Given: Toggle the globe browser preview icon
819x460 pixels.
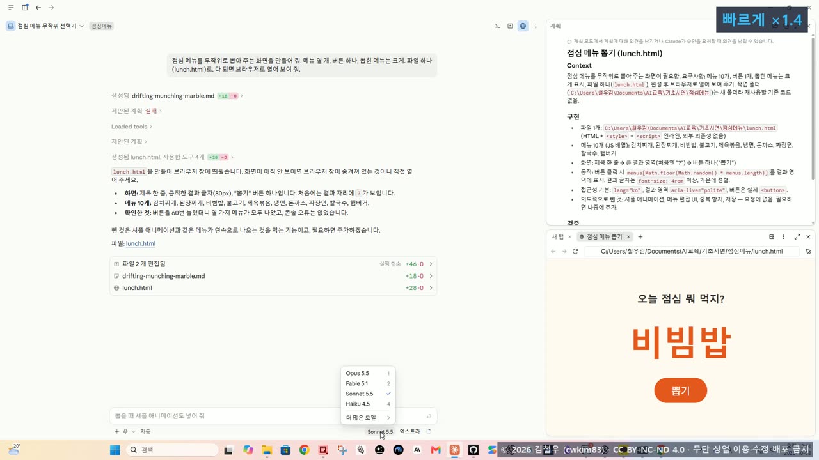Looking at the screenshot, I should click(x=523, y=26).
